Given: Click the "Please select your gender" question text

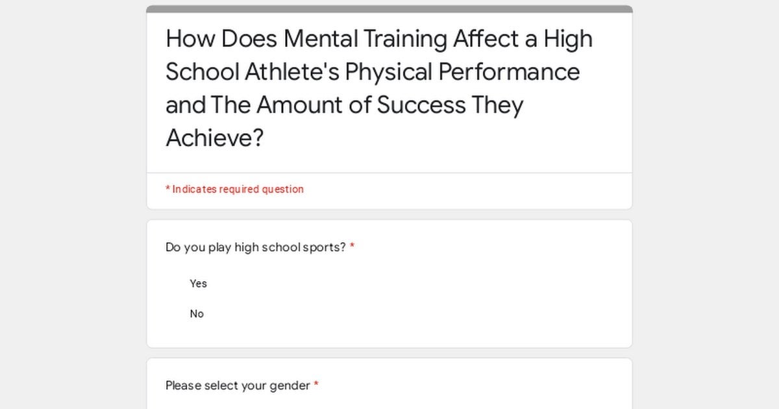Looking at the screenshot, I should pyautogui.click(x=237, y=385).
